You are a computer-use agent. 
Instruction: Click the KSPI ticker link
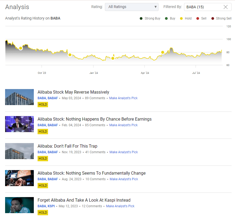(51, 206)
